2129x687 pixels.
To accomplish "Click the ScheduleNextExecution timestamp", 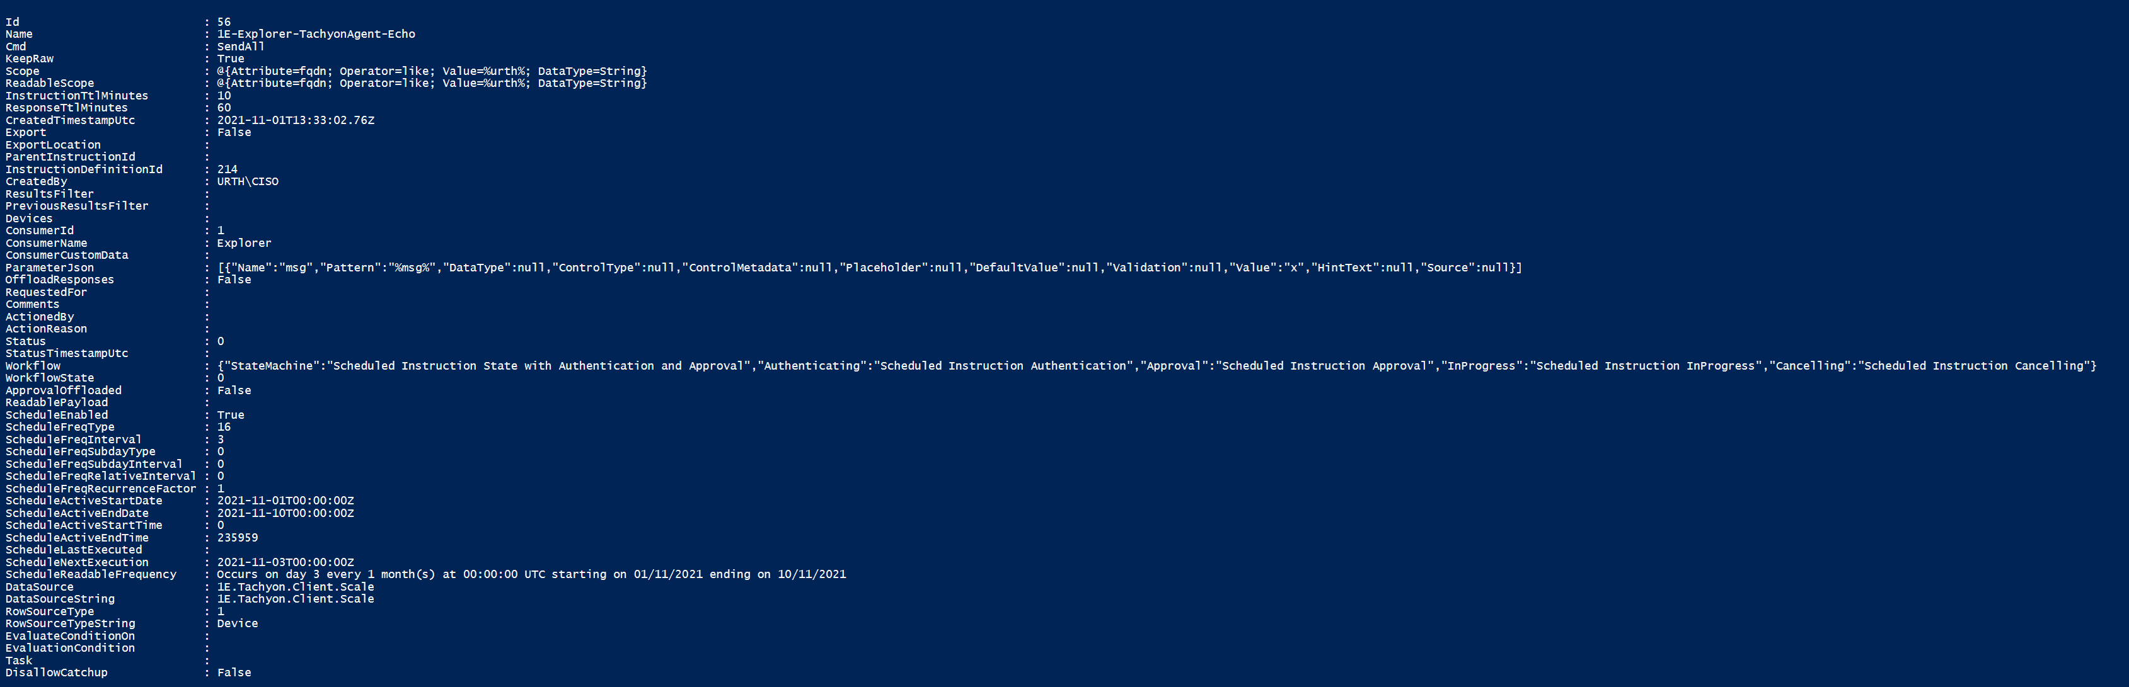I will tap(285, 562).
